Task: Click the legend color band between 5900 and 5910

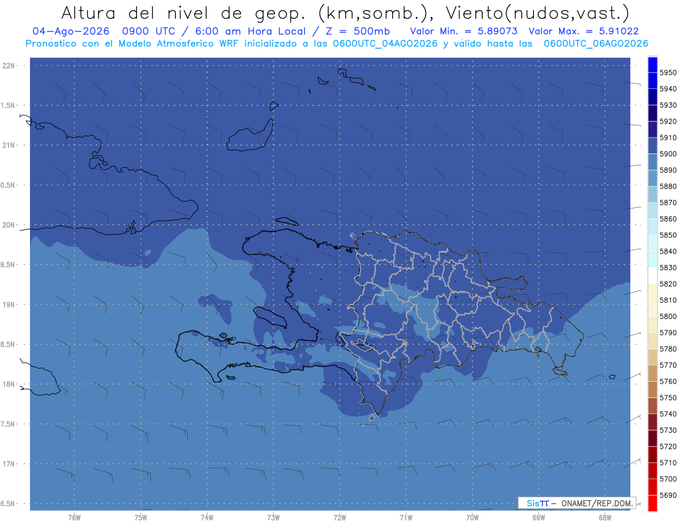Action: click(652, 146)
